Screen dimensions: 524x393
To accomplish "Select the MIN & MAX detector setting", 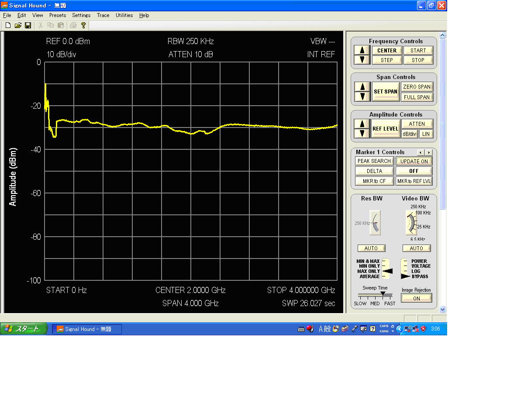I will [x=368, y=261].
